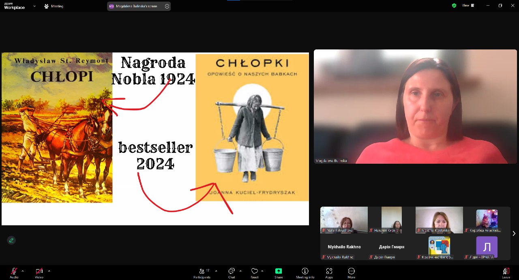Select Лідія ЧЕРЧАТА purple avatar tile
This screenshot has width=519, height=280.
click(487, 247)
